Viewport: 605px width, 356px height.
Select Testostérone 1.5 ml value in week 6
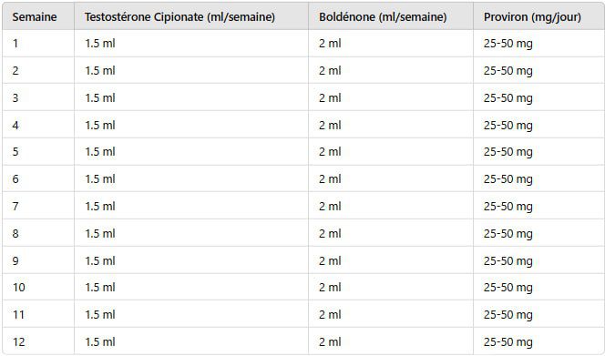(x=191, y=178)
